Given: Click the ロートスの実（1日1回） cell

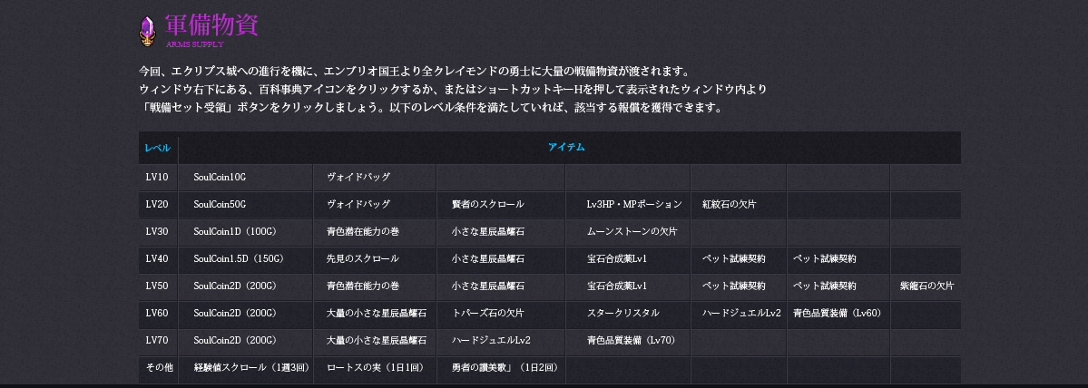Looking at the screenshot, I should click(375, 367).
